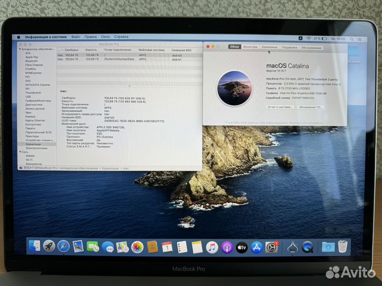This screenshot has width=382, height=286.
Task: Open the Правка menu
Action: click(x=91, y=37)
